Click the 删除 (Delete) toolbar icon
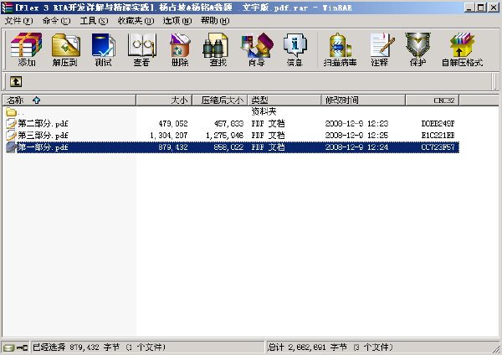The image size is (502, 355). pos(180,49)
